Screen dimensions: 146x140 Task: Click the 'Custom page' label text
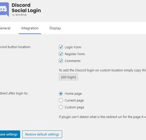pyautogui.click(x=74, y=107)
